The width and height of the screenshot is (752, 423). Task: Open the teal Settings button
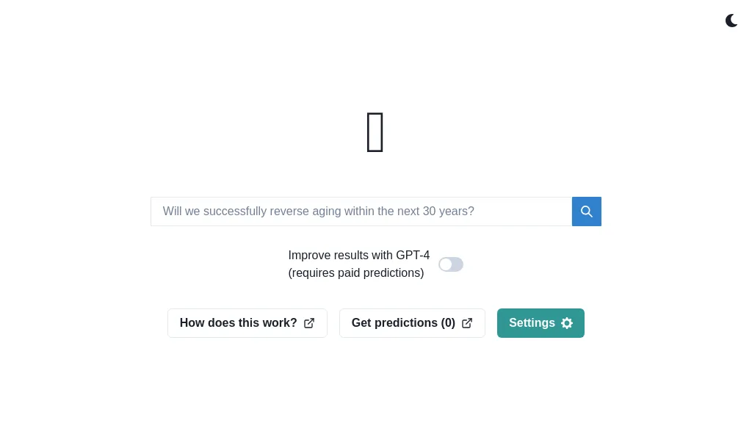(540, 323)
